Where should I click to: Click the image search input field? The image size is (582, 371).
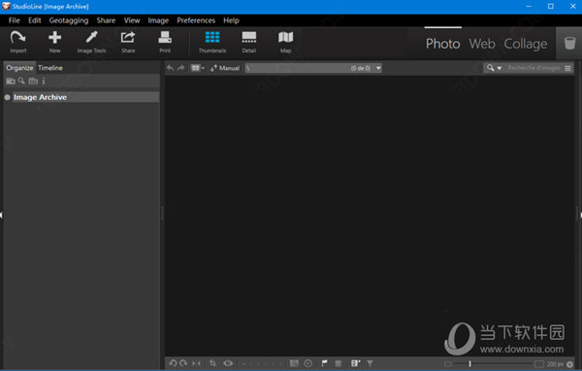[533, 68]
